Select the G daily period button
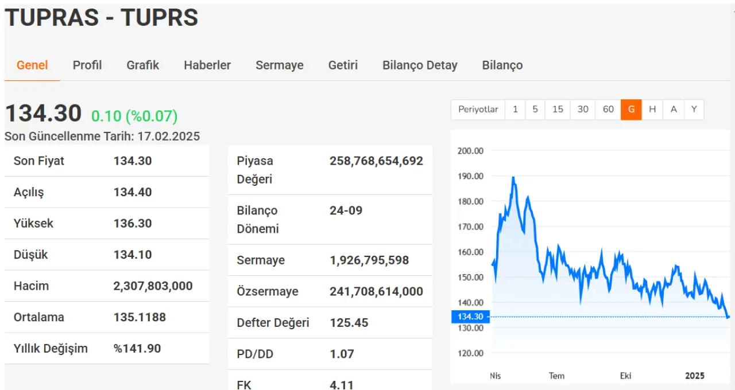The height and width of the screenshot is (390, 735). tap(631, 110)
